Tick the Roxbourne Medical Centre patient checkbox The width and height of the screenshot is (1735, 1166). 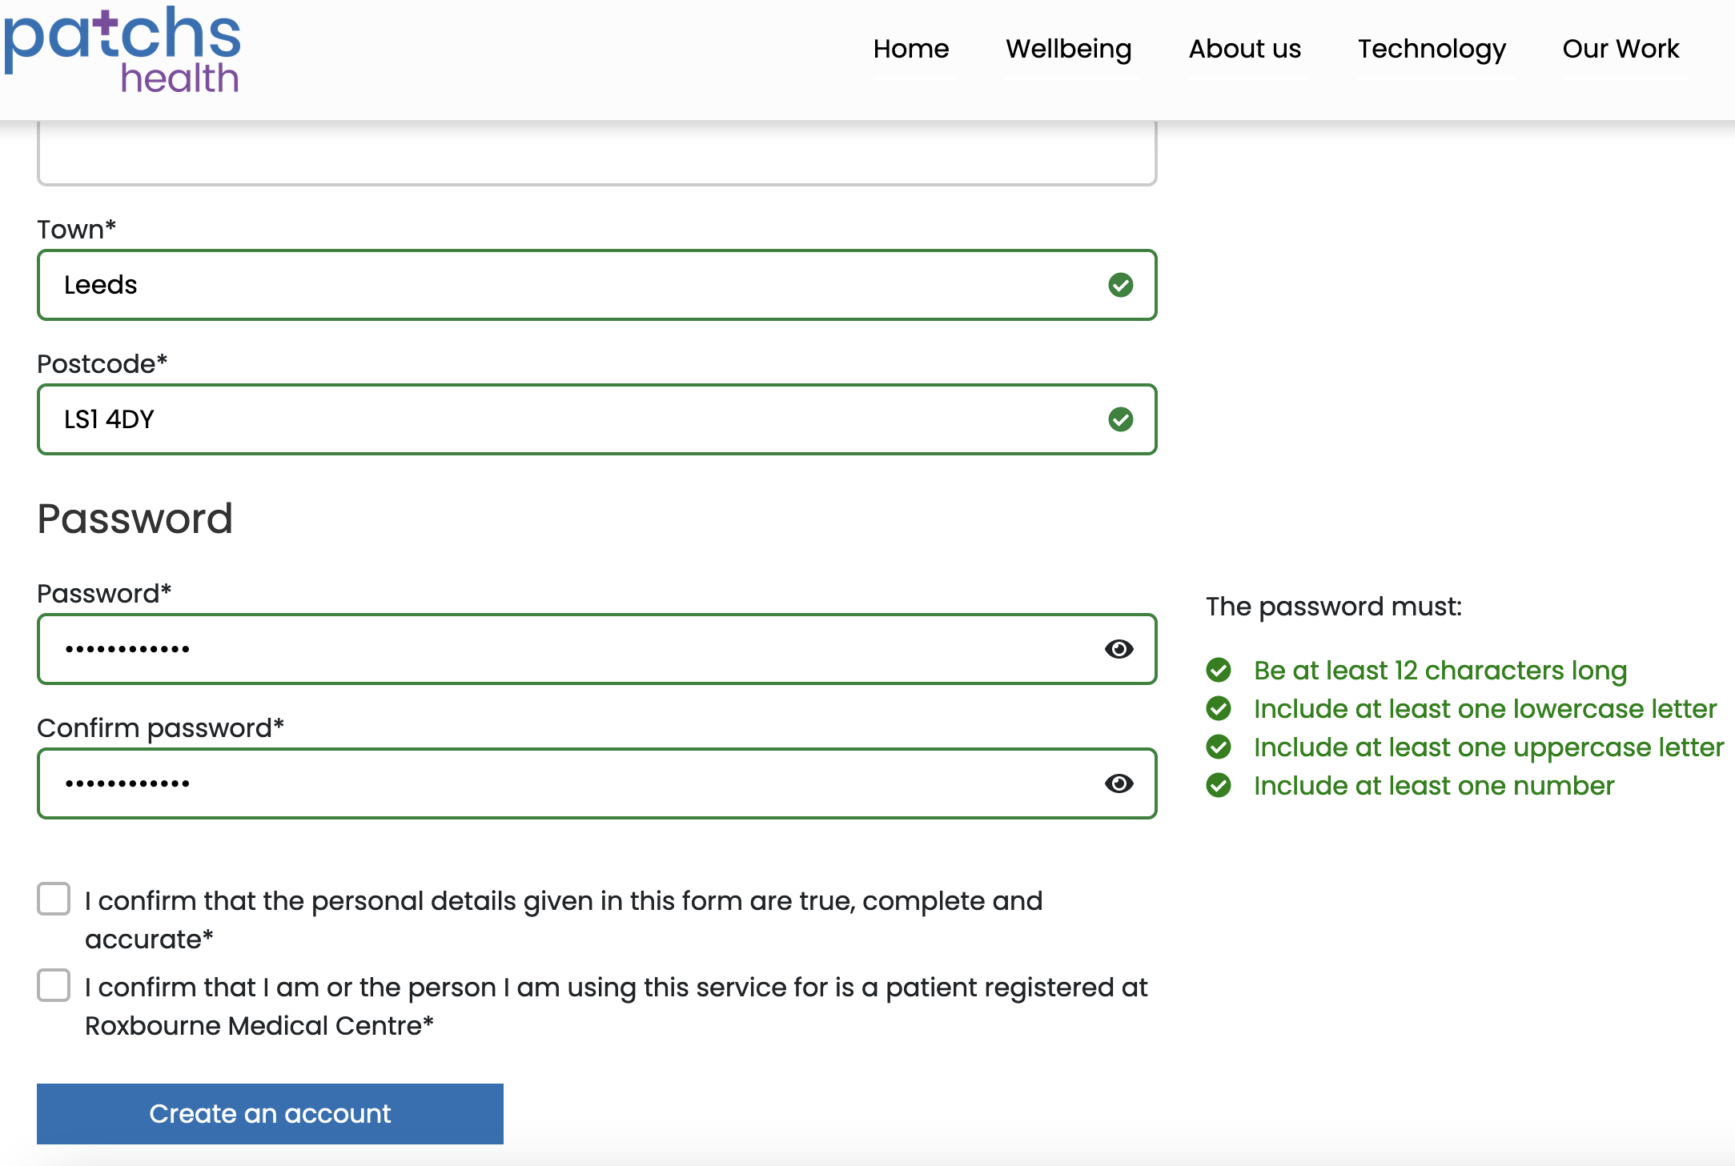point(54,986)
